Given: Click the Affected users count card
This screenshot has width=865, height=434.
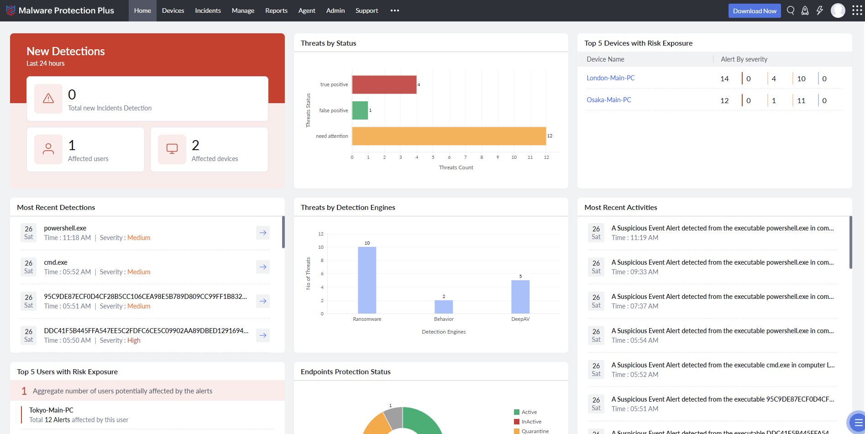Looking at the screenshot, I should (x=86, y=149).
